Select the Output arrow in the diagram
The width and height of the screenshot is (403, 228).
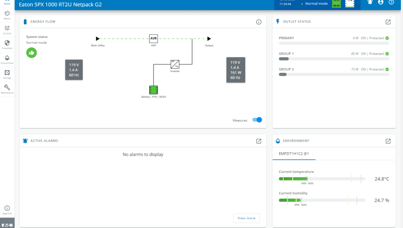209,39
